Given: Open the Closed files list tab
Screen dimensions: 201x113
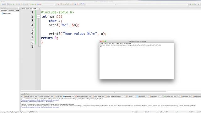Looking at the screenshot, I should click(x=171, y=96).
